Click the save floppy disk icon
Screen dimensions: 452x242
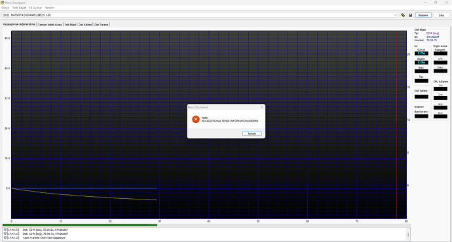tap(411, 15)
